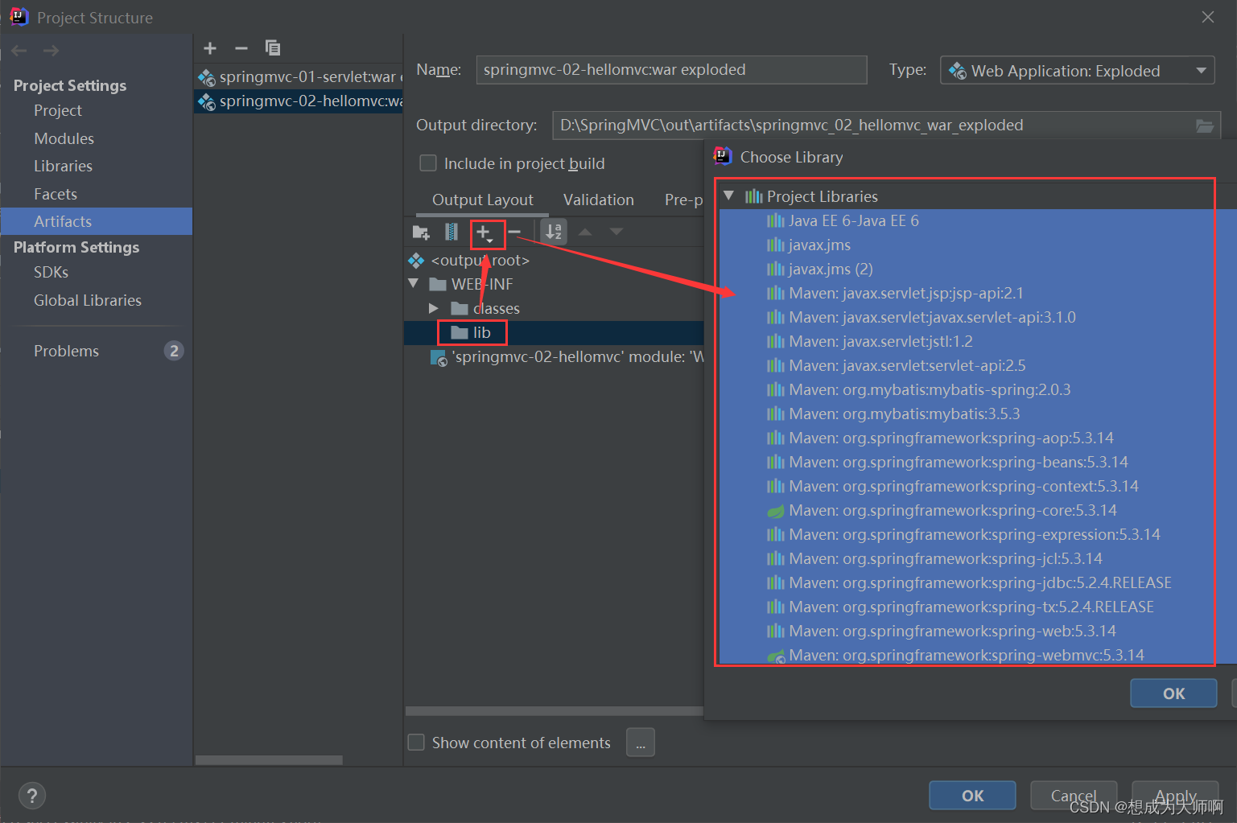Open Modules settings section
The image size is (1237, 823).
click(x=64, y=138)
